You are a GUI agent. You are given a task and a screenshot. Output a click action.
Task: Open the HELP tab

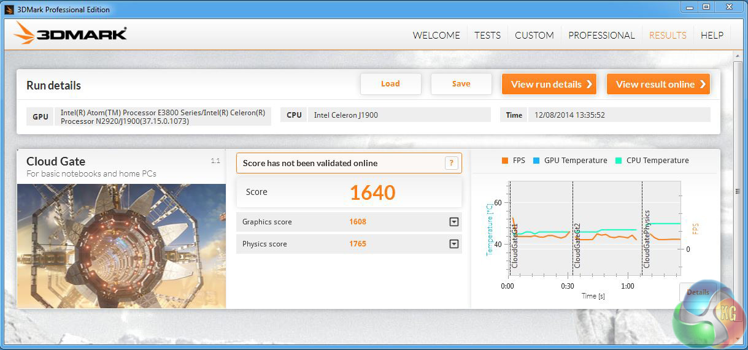(712, 36)
